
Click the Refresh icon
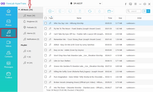coord(90,11)
